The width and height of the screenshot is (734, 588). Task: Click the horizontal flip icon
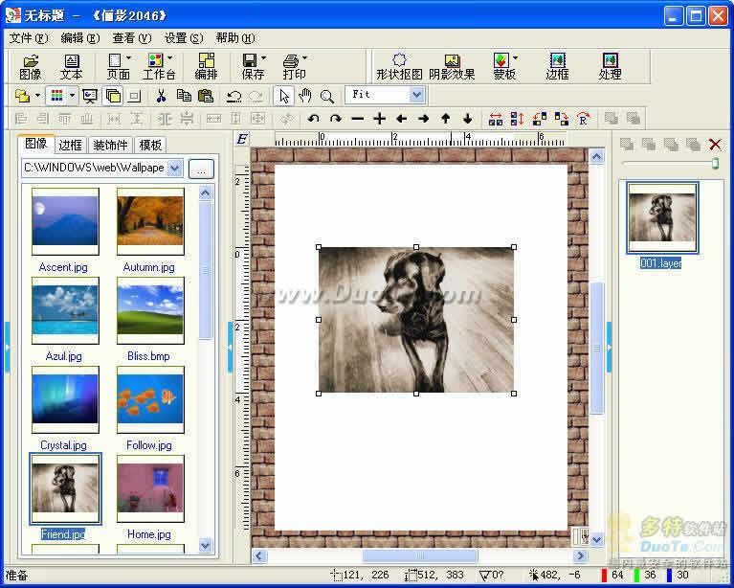click(496, 119)
